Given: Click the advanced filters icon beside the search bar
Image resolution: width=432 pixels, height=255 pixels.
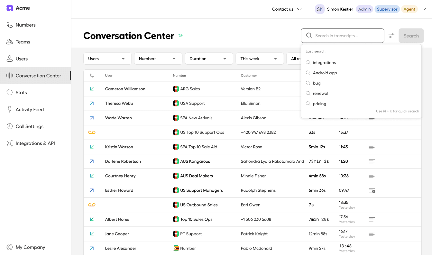Looking at the screenshot, I should tap(391, 36).
